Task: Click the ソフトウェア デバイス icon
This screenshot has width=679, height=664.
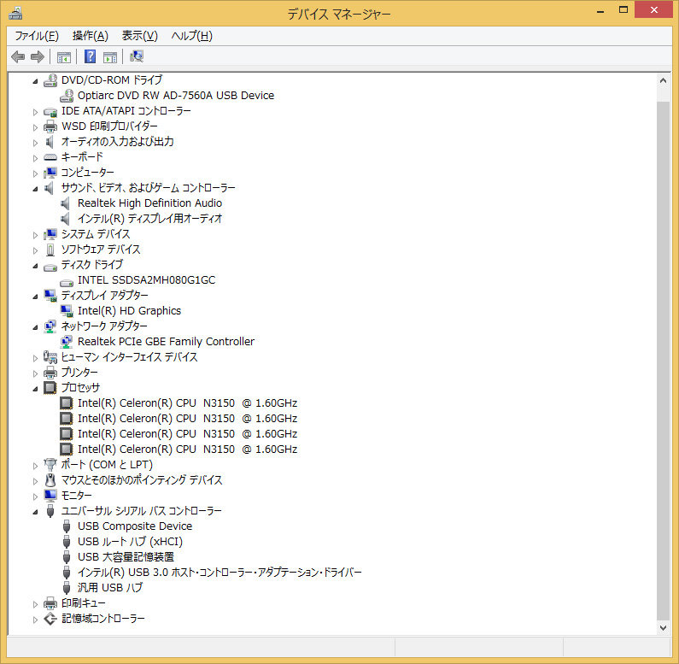Action: click(x=50, y=250)
